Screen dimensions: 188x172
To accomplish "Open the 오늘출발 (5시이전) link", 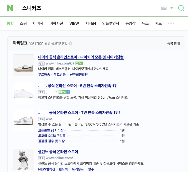I will 51,130.
